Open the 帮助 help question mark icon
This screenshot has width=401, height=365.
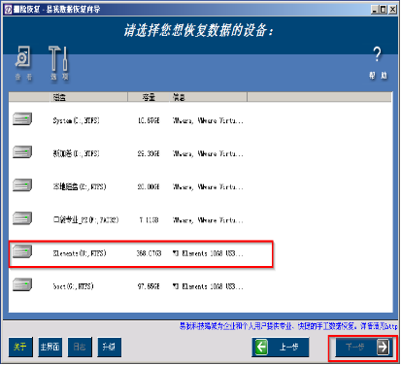[377, 54]
